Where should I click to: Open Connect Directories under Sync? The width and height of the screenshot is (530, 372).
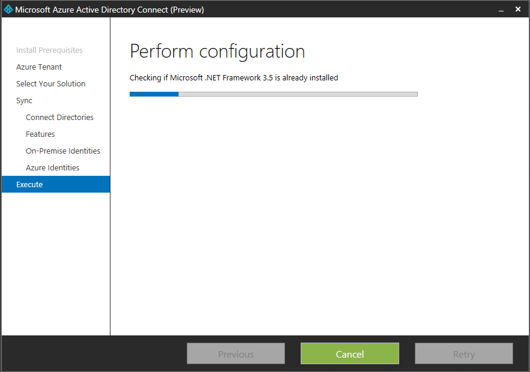(59, 118)
